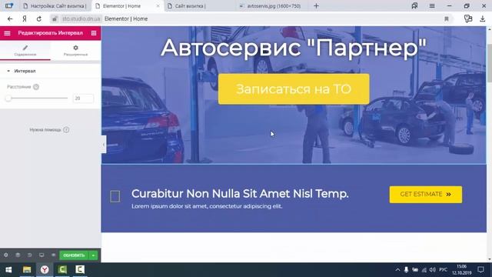Viewport: 492px width, 277px height.
Task: Select the Автосервис "Партнер" heading
Action: click(294, 48)
